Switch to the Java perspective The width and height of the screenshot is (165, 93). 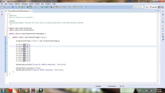point(161,7)
